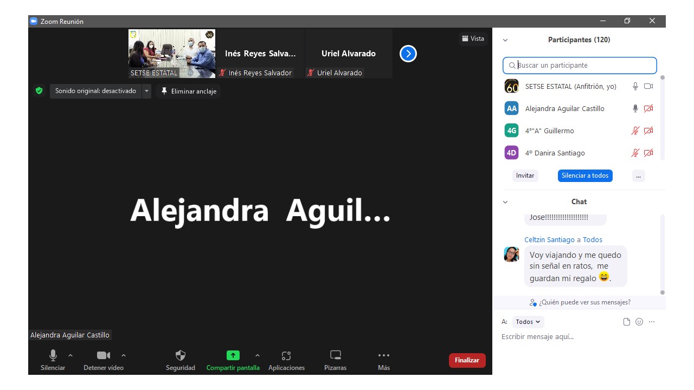Open the Sonido original dropdown arrow
The image size is (694, 390).
click(x=146, y=91)
